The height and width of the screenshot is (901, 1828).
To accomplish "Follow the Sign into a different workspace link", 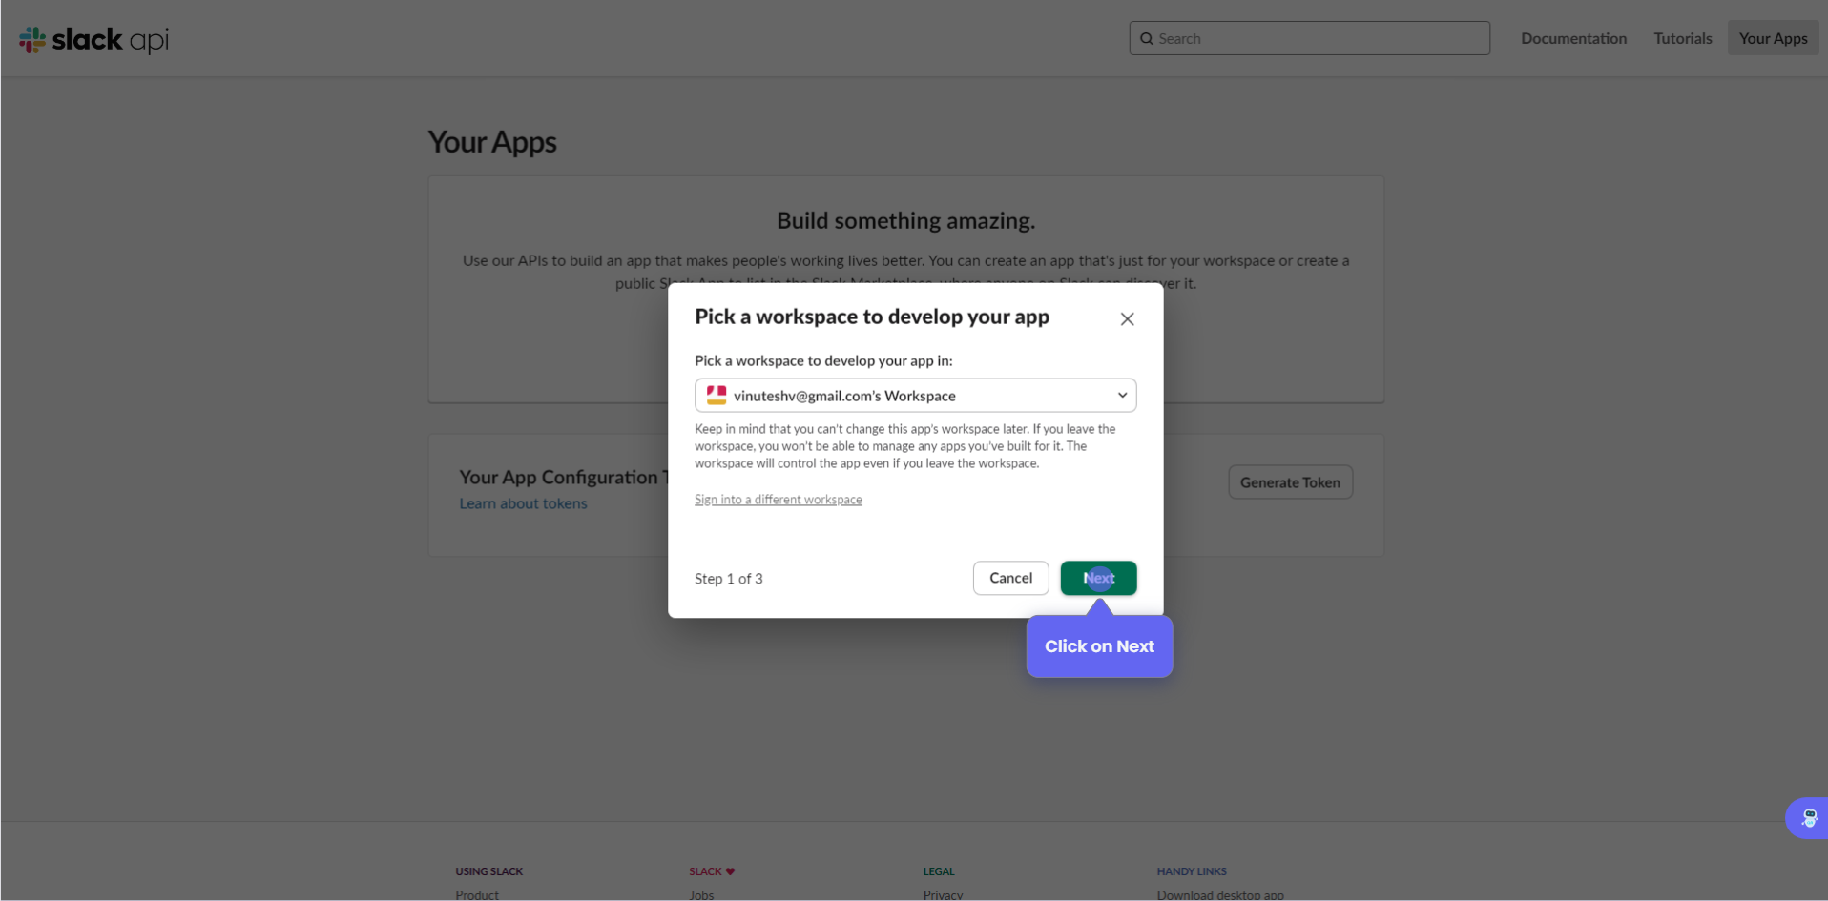I will click(778, 500).
